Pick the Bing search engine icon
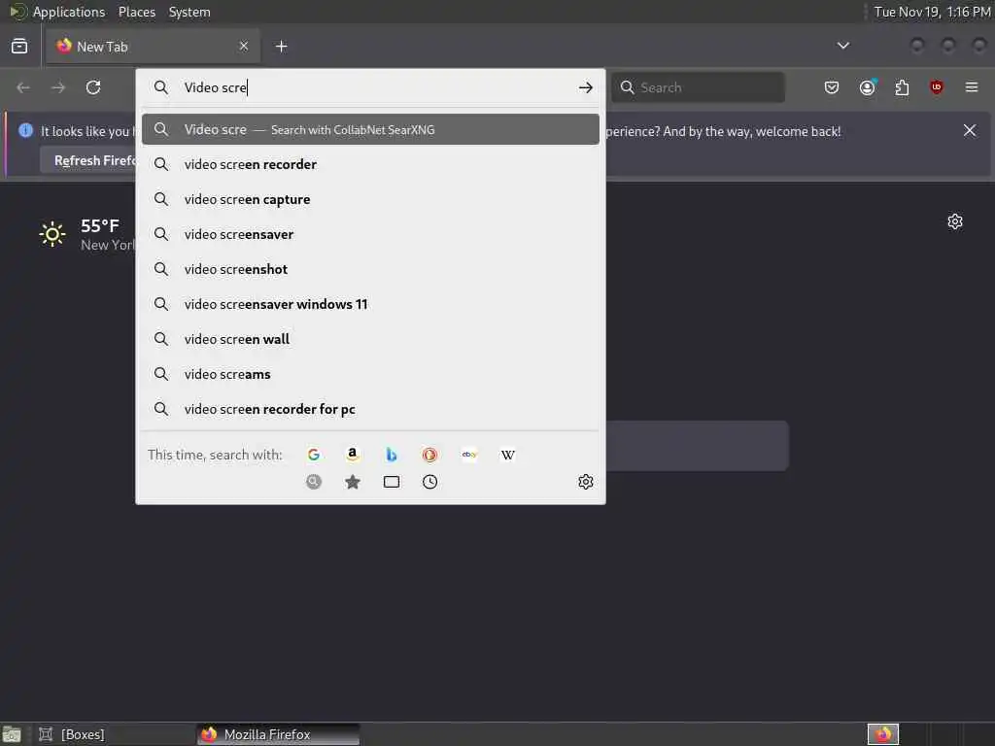Viewport: 995px width, 746px height. tap(392, 455)
